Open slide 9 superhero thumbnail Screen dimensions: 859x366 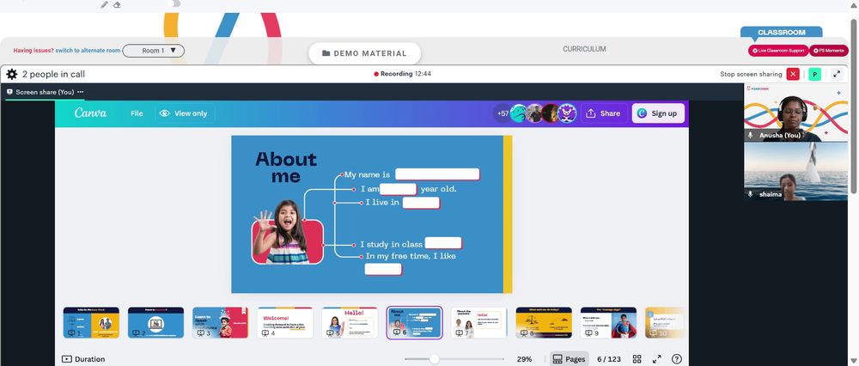[608, 323]
